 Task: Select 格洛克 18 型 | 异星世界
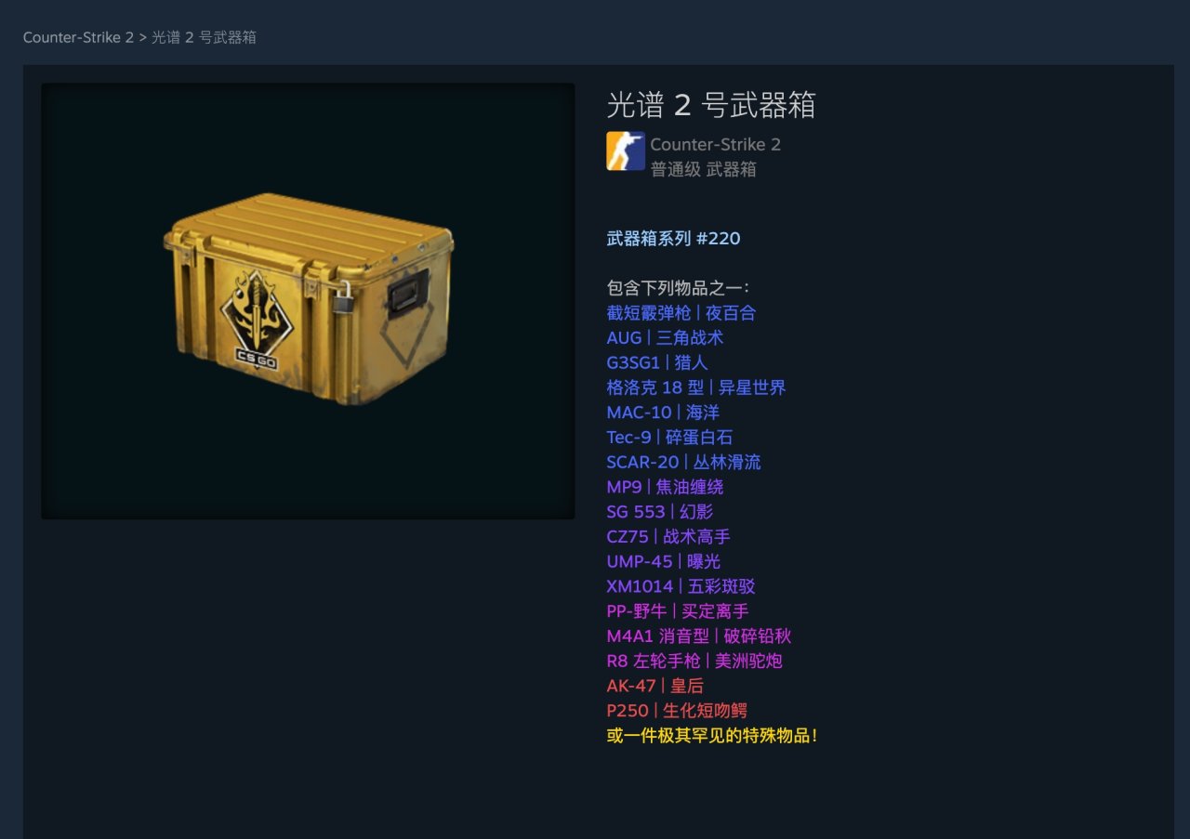(696, 387)
